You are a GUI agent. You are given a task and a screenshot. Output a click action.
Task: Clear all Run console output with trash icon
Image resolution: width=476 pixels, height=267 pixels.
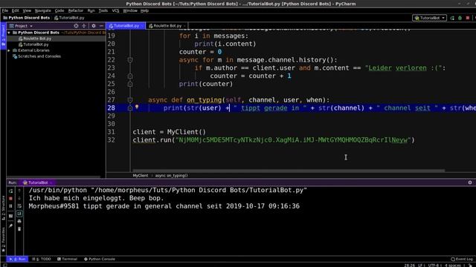tap(19, 229)
